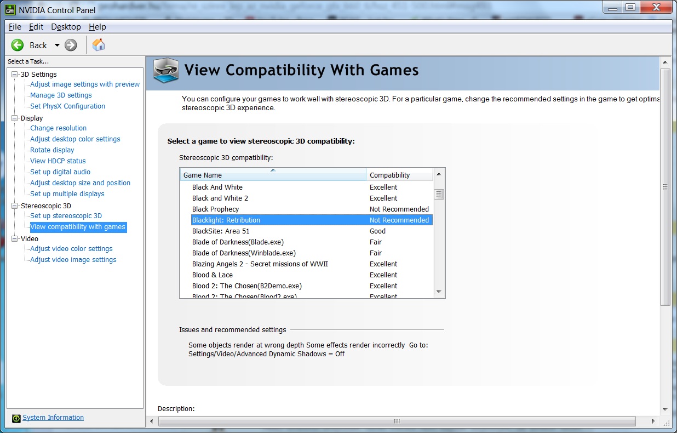This screenshot has height=433, width=677.
Task: Open Set up stereoscopic 3D
Action: (66, 216)
